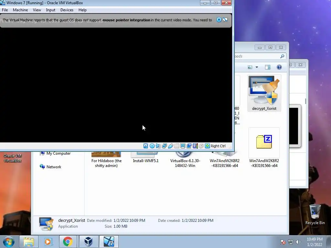Click the network adapters indicator icon

click(x=164, y=146)
